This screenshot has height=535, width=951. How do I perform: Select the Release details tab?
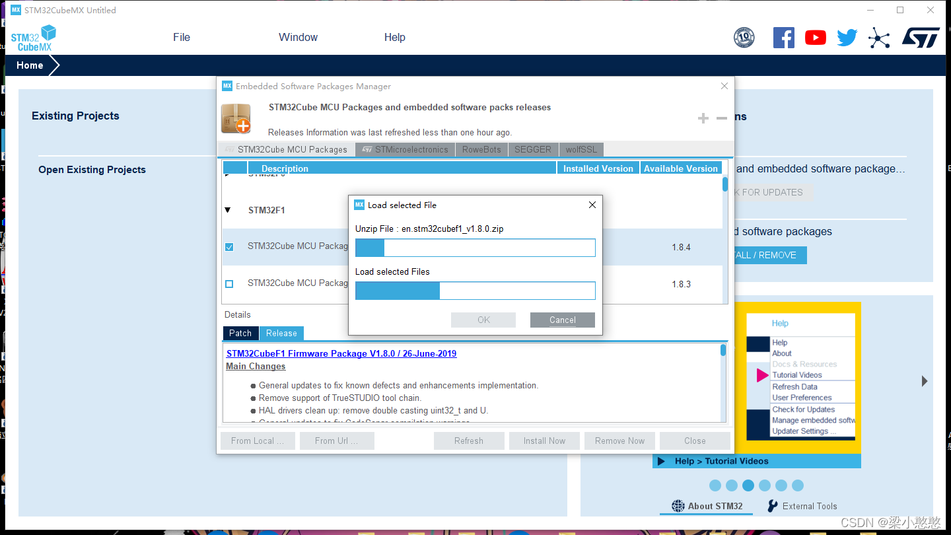(281, 334)
